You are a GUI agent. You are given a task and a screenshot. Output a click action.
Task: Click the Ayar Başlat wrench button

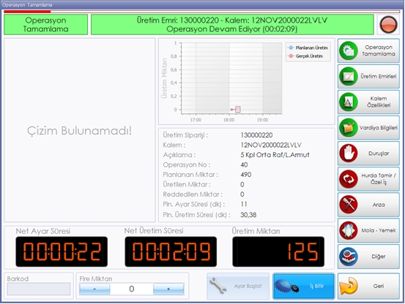tap(238, 286)
